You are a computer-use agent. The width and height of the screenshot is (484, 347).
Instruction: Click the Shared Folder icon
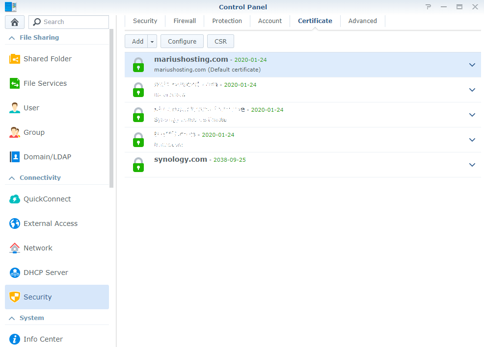click(x=15, y=58)
